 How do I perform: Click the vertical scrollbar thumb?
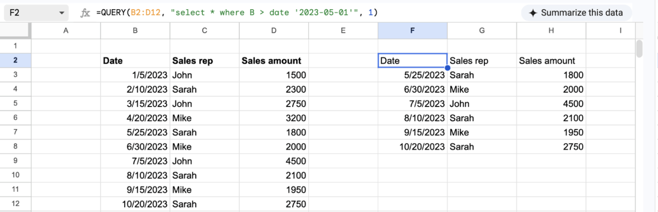click(639, 48)
